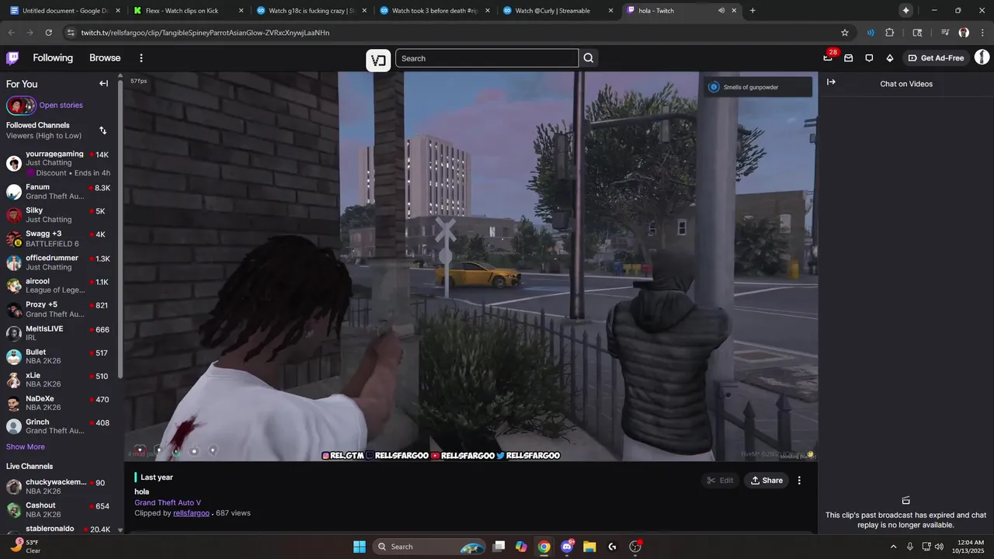Open the Silky channel
This screenshot has height=559, width=994.
(x=59, y=215)
